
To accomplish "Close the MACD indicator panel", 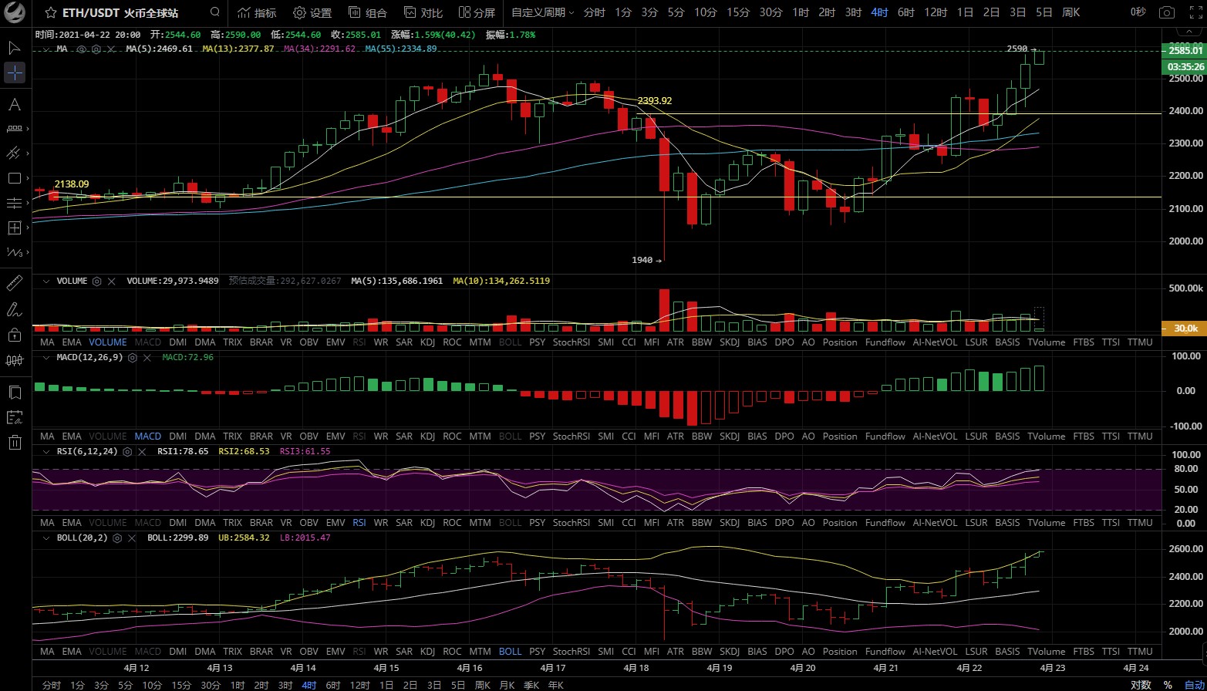I will coord(146,358).
